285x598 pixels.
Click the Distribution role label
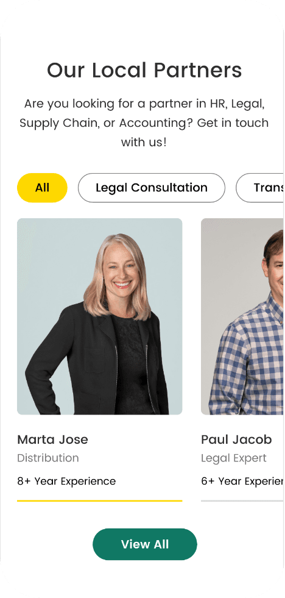point(48,458)
